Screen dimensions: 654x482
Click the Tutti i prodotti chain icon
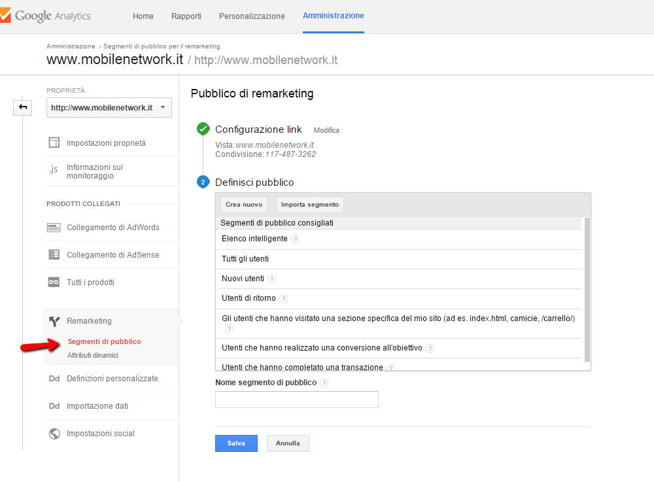54,283
